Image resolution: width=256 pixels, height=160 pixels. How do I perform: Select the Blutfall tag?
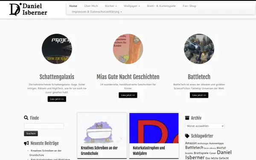[221, 148]
